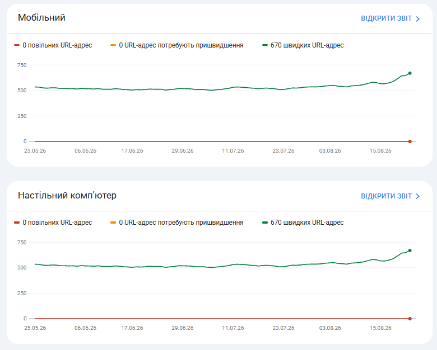Select red slow URLs legend marker in desktop chart
437x350 pixels.
17,223
